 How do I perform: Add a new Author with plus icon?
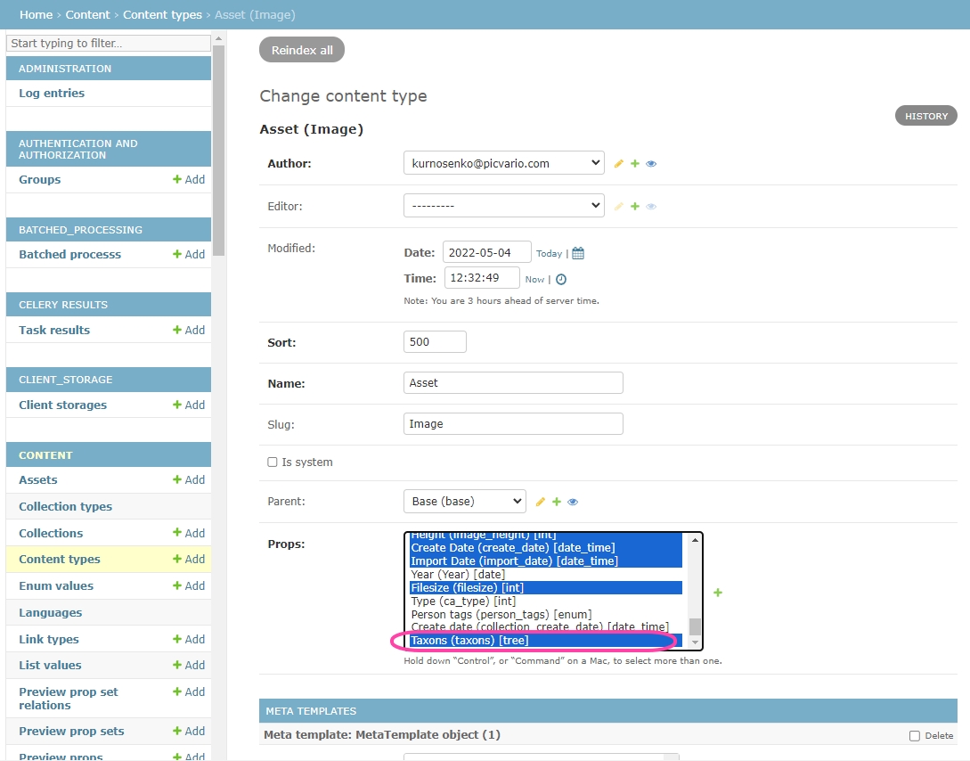tap(635, 163)
